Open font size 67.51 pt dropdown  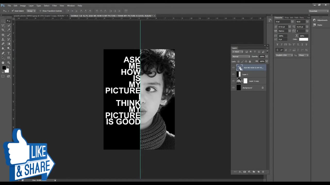coord(290,27)
